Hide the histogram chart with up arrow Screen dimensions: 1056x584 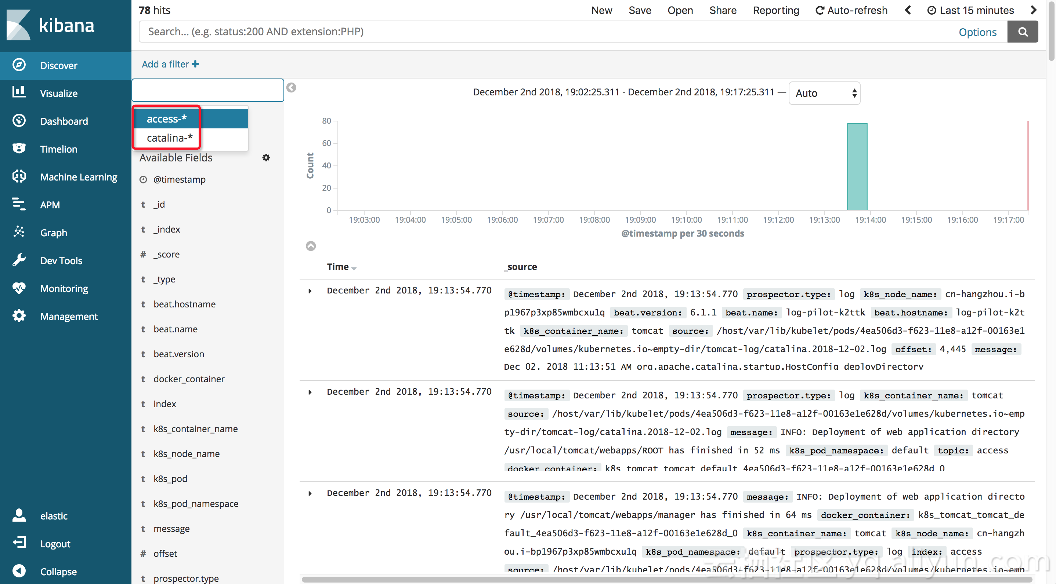click(311, 246)
